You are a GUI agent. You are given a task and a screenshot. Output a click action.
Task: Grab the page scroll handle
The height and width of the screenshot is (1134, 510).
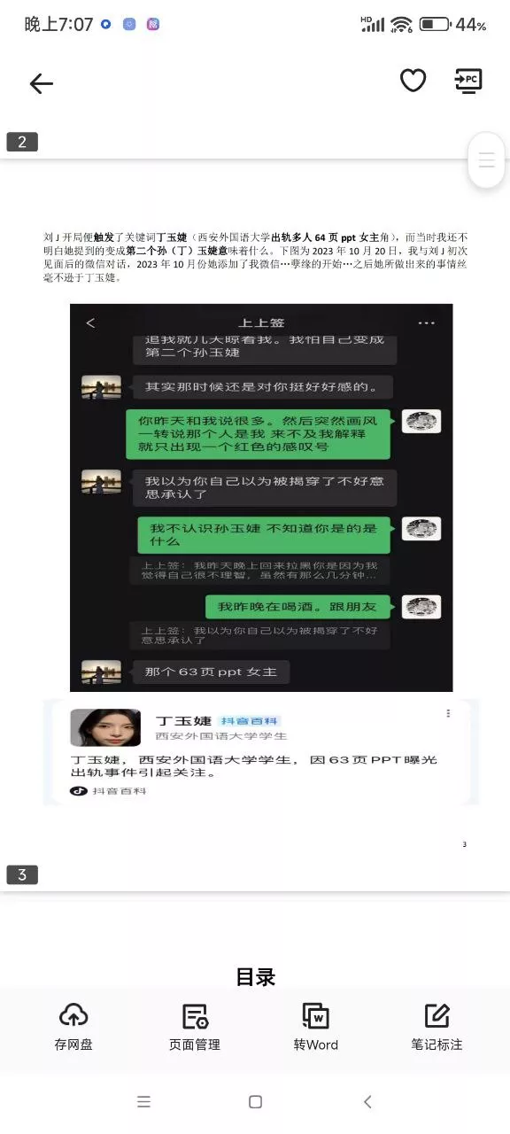486,160
